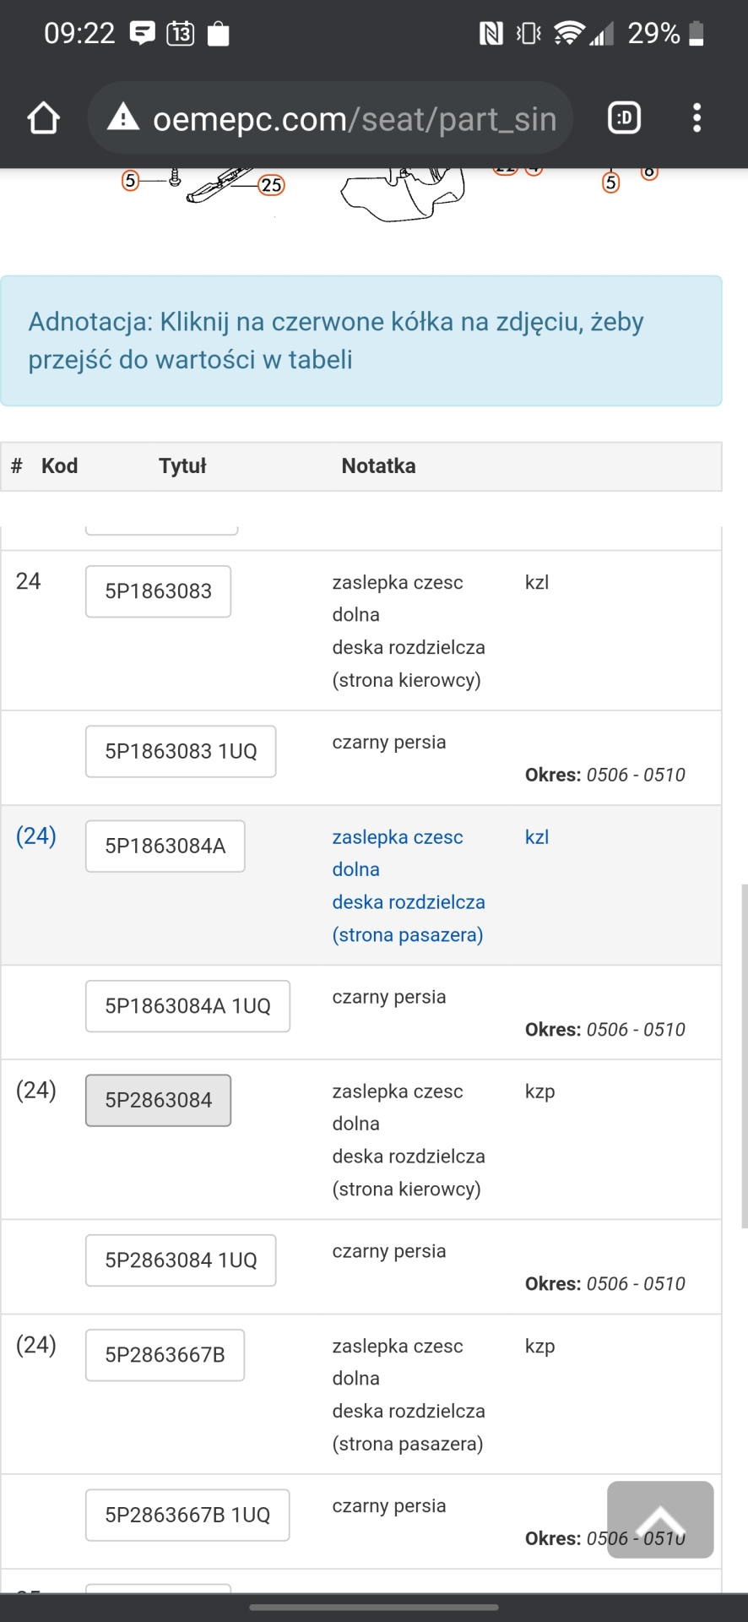
Task: Tap the red circle 25 on diagram
Action: pyautogui.click(x=271, y=185)
